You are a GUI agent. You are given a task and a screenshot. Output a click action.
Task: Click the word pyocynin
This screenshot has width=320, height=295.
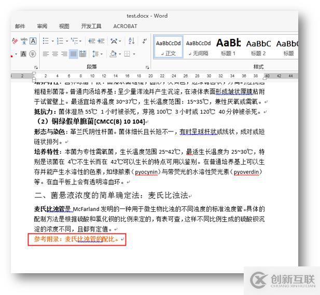pyautogui.click(x=146, y=172)
